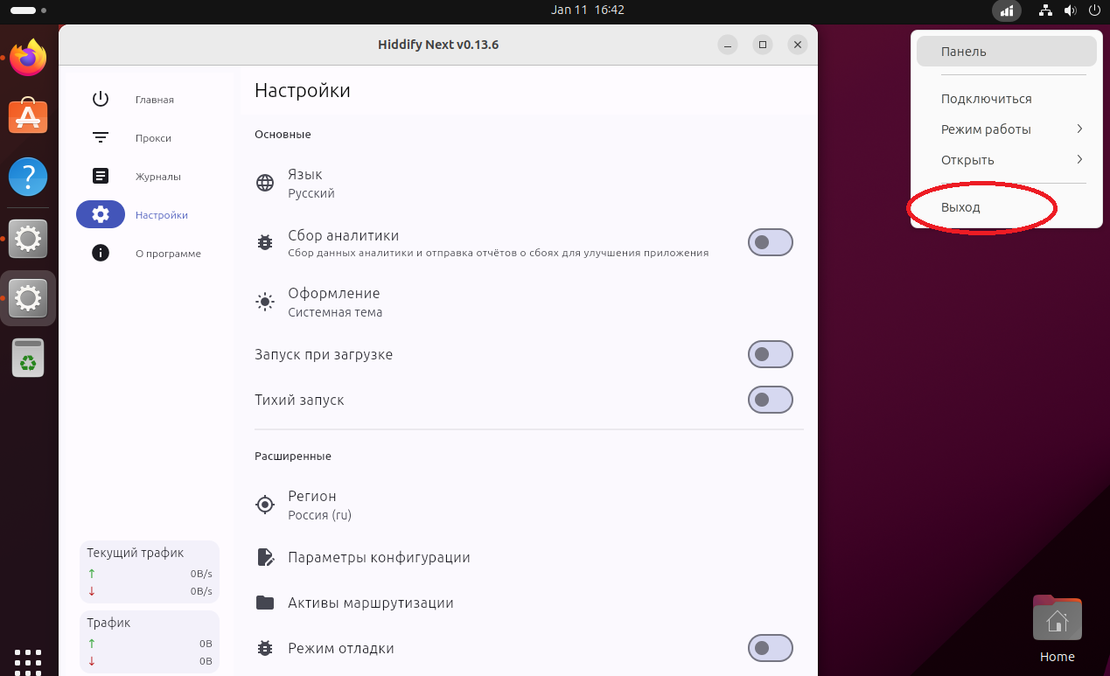Click the Hiddify tray icon in top bar
This screenshot has height=676, width=1110.
click(1008, 10)
